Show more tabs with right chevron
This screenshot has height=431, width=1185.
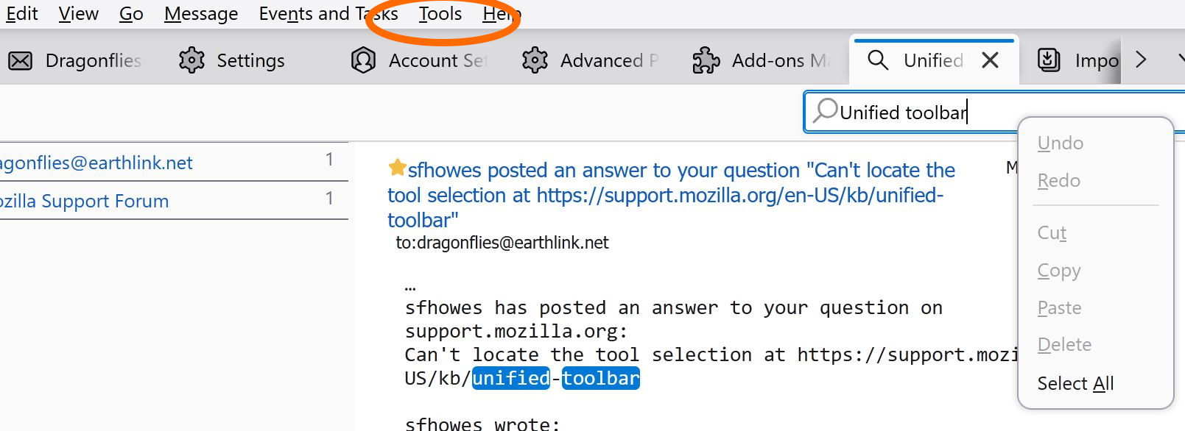point(1141,60)
